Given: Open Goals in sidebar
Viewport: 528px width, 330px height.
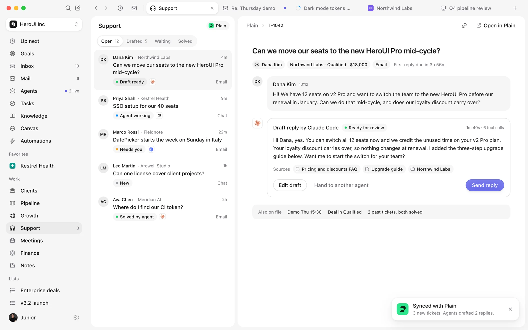Looking at the screenshot, I should 44,53.
